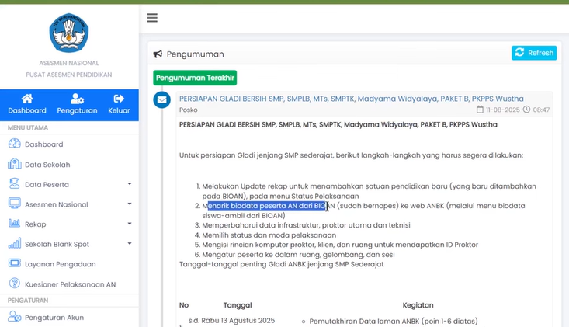This screenshot has height=327, width=569.
Task: Click list item 'Mengatur peserta ke dalam ruang, gelombang, dan sesi'
Action: [x=298, y=255]
